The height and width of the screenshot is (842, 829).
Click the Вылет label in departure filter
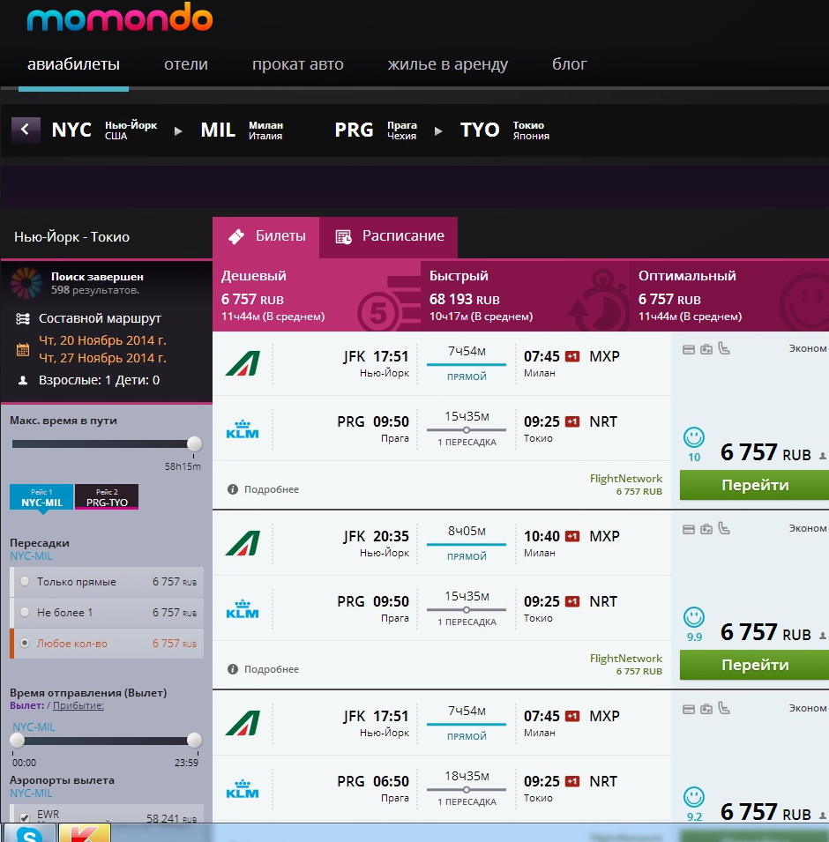[x=26, y=705]
